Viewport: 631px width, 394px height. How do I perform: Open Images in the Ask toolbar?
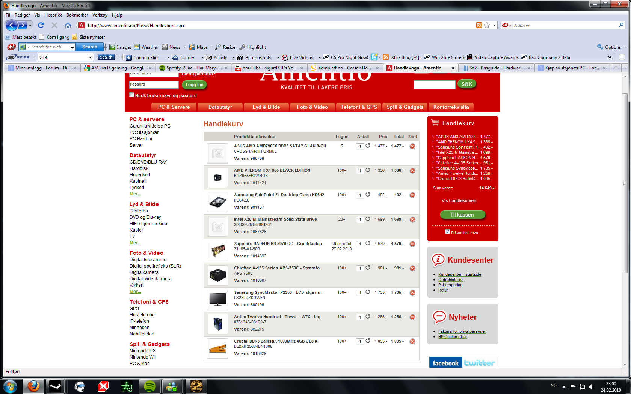pyautogui.click(x=120, y=47)
